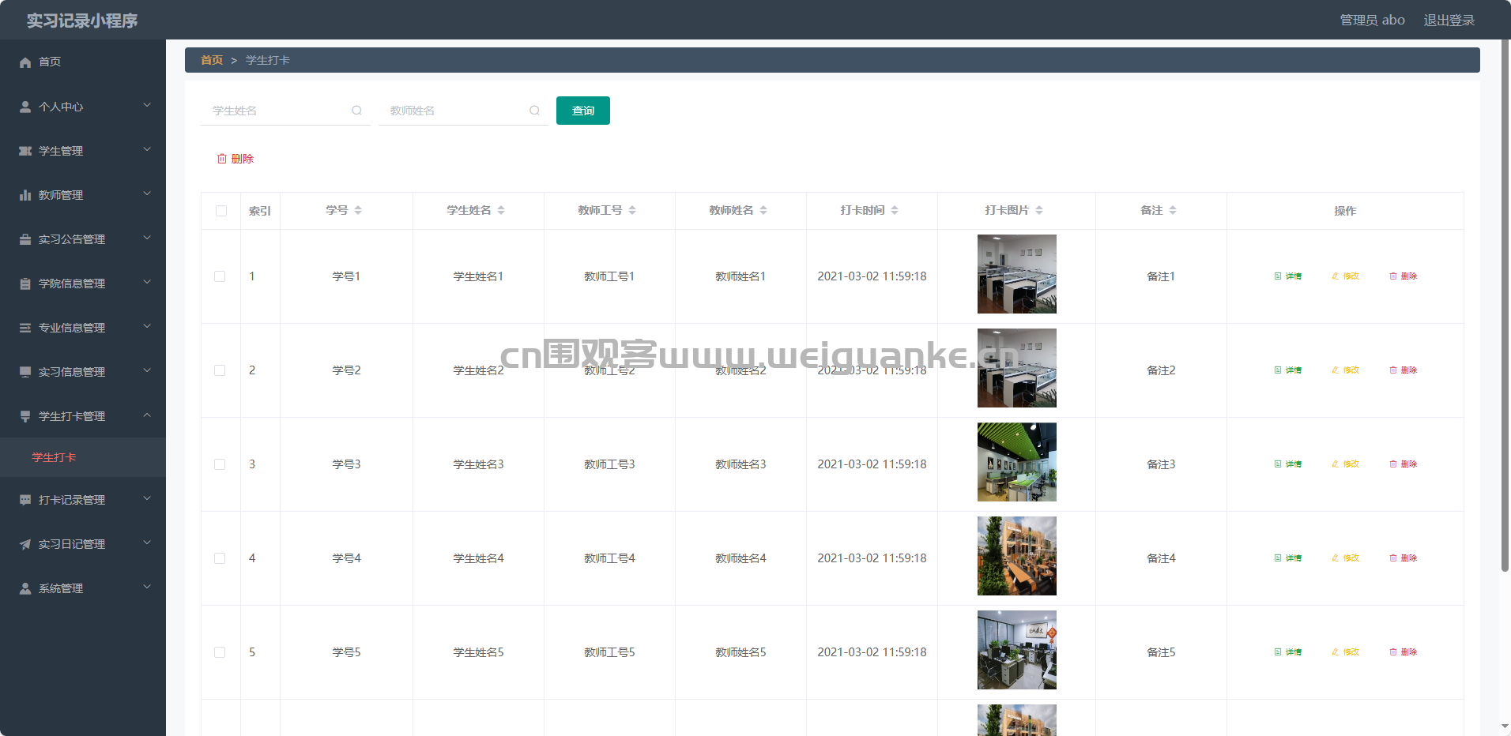The height and width of the screenshot is (736, 1511).
Task: Click 修改 for the 学号4 row
Action: tap(1346, 558)
